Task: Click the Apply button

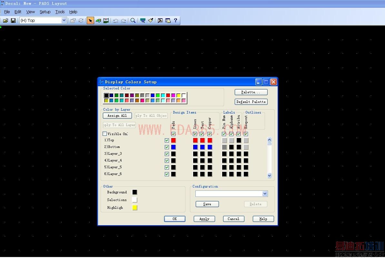Action: pos(204,219)
